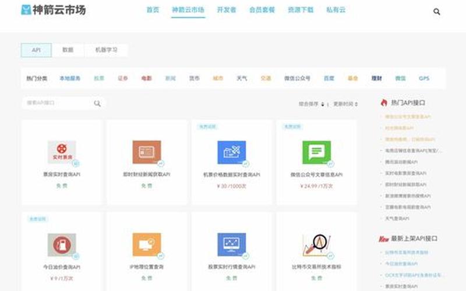The width and height of the screenshot is (466, 291).
Task: Open the magnifier chart 比特币交易所技术指标 icon
Action: (x=316, y=245)
